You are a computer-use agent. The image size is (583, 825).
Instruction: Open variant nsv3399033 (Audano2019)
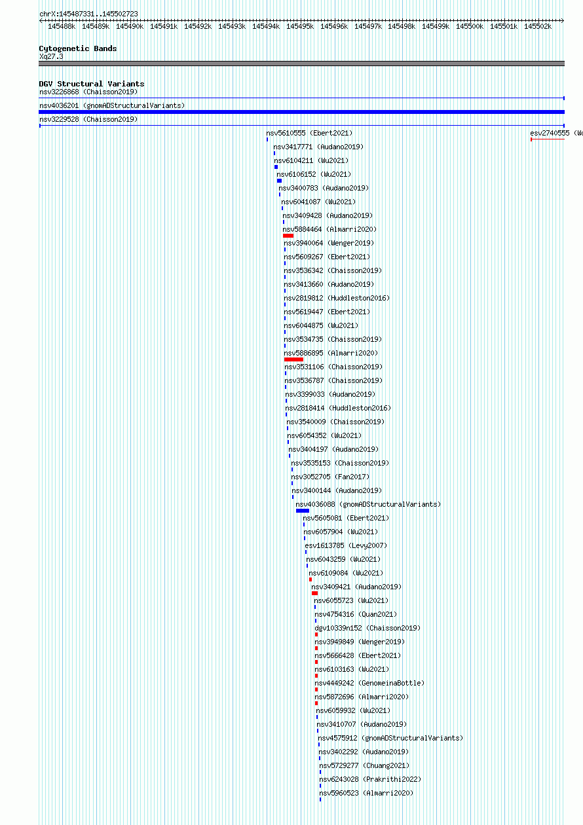[330, 394]
